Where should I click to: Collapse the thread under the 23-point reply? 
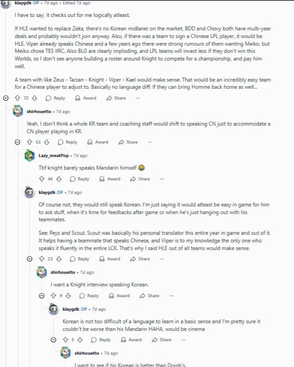29,259
